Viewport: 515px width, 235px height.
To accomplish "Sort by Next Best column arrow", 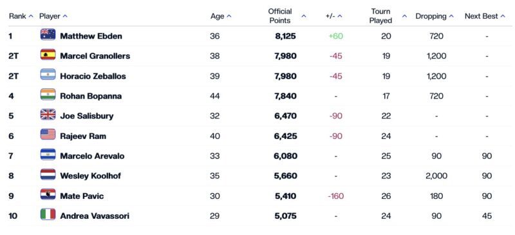I will coord(503,16).
